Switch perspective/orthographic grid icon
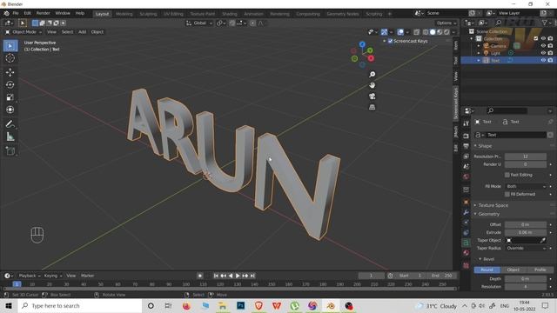557x313 pixels. pos(372,107)
